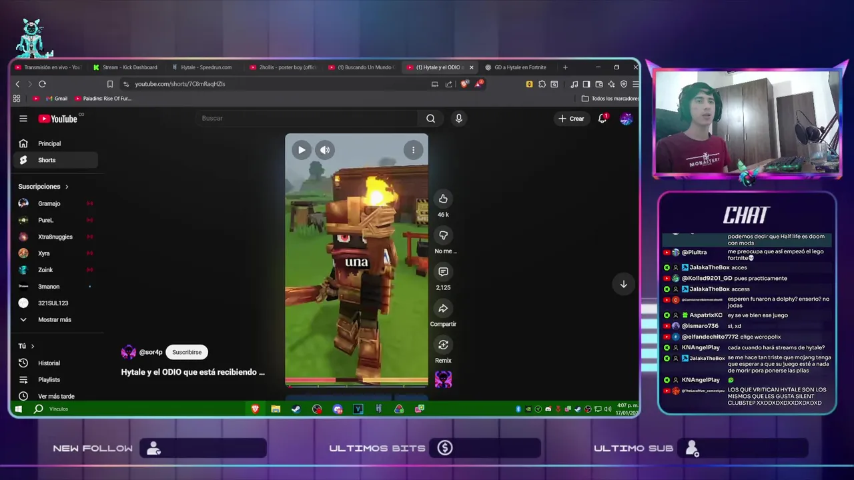Go to next short with down arrow
This screenshot has height=480, width=854.
(623, 284)
